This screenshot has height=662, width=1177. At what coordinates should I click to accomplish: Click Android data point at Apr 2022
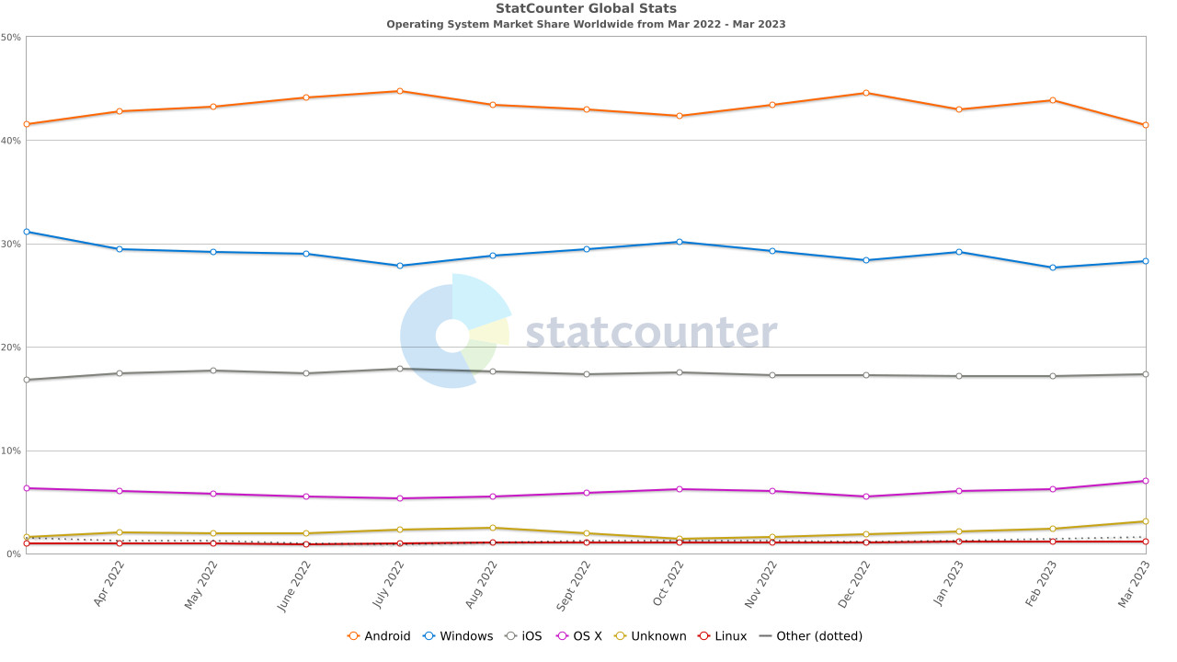click(x=120, y=111)
